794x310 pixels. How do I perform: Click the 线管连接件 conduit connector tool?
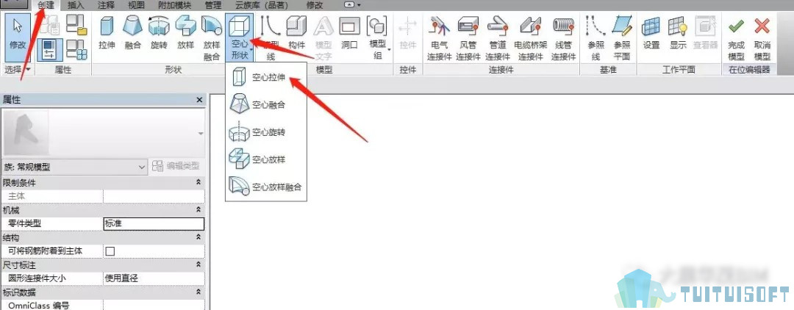[564, 37]
